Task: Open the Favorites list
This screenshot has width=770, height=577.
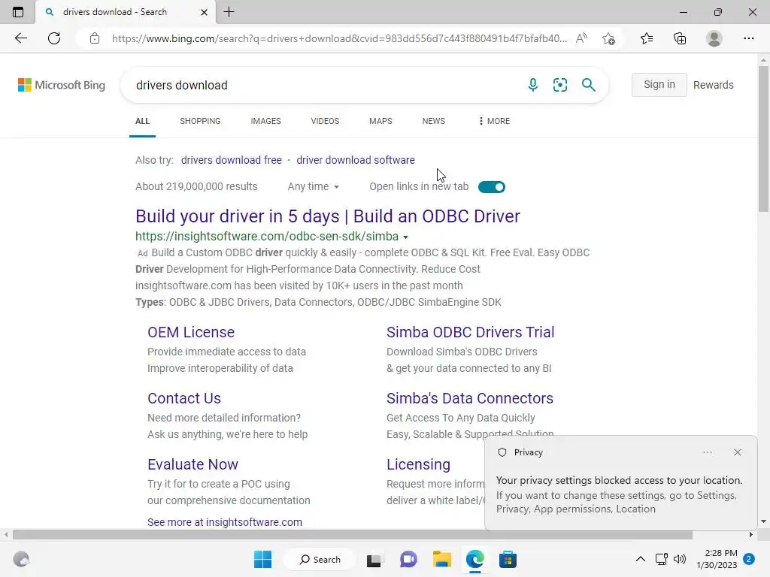Action: point(646,38)
